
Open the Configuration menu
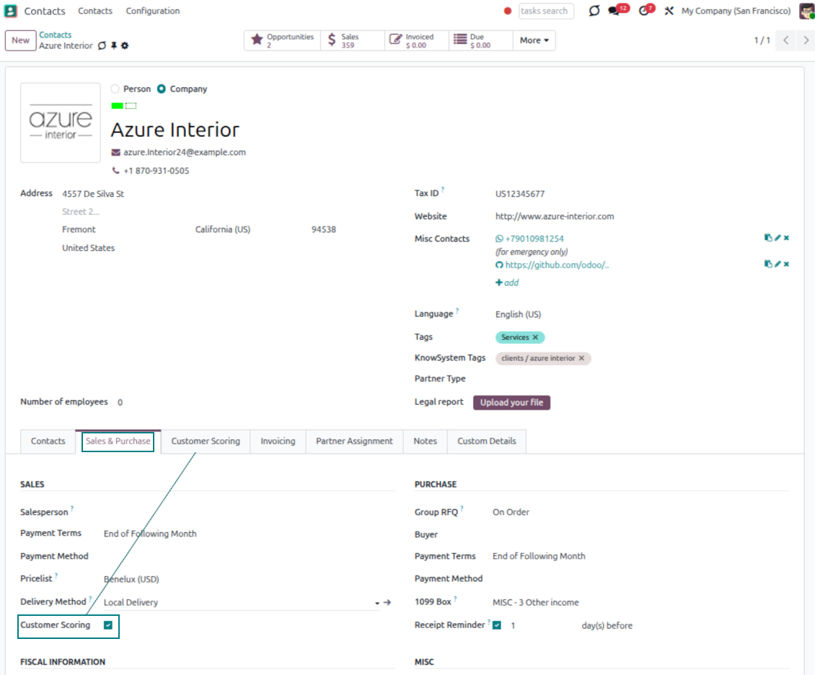pos(153,11)
